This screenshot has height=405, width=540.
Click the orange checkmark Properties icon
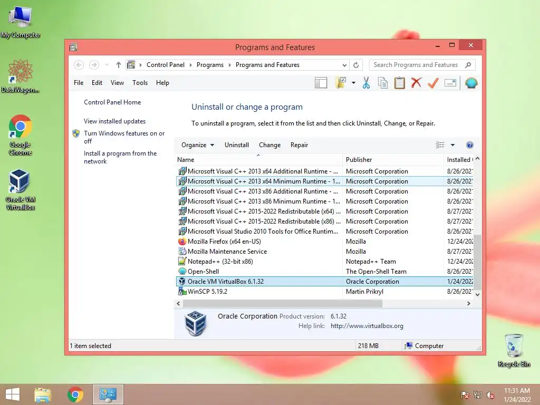(433, 83)
